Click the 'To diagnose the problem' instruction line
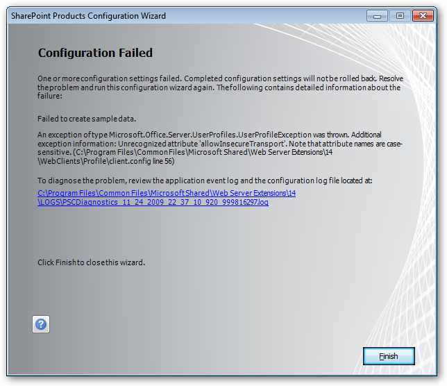 (x=205, y=181)
